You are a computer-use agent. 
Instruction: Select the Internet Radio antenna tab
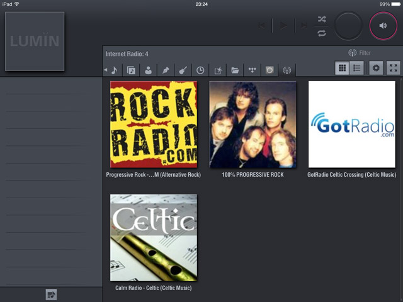tap(287, 70)
